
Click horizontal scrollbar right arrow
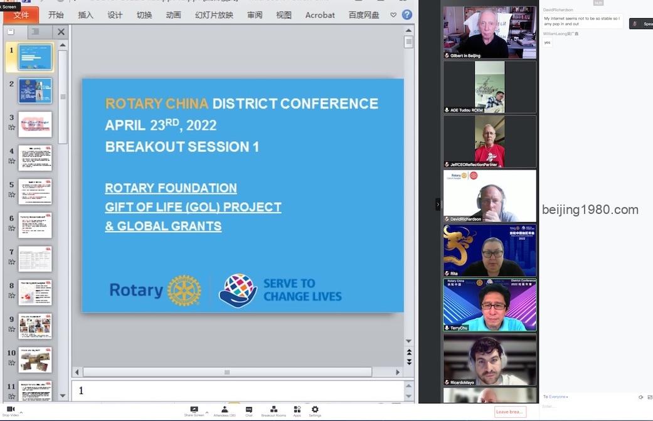pos(397,372)
